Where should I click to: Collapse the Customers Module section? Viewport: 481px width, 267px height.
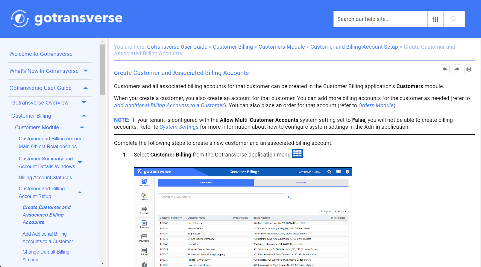[x=82, y=127]
